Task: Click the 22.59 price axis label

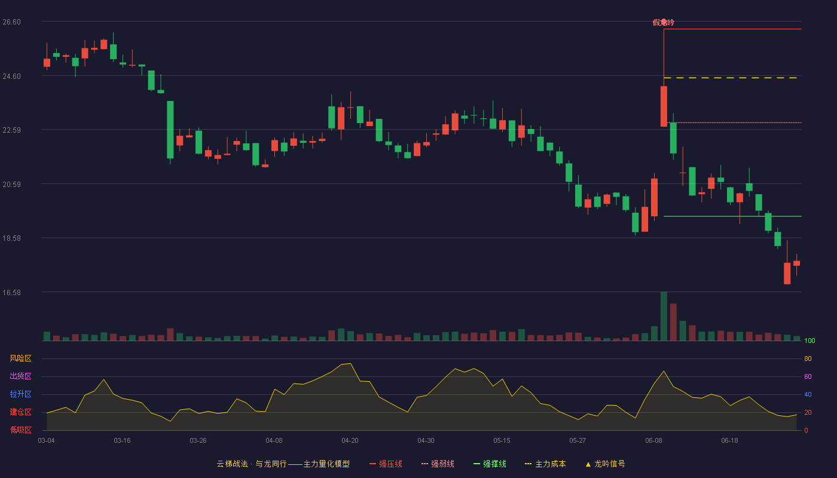Action: coord(12,130)
